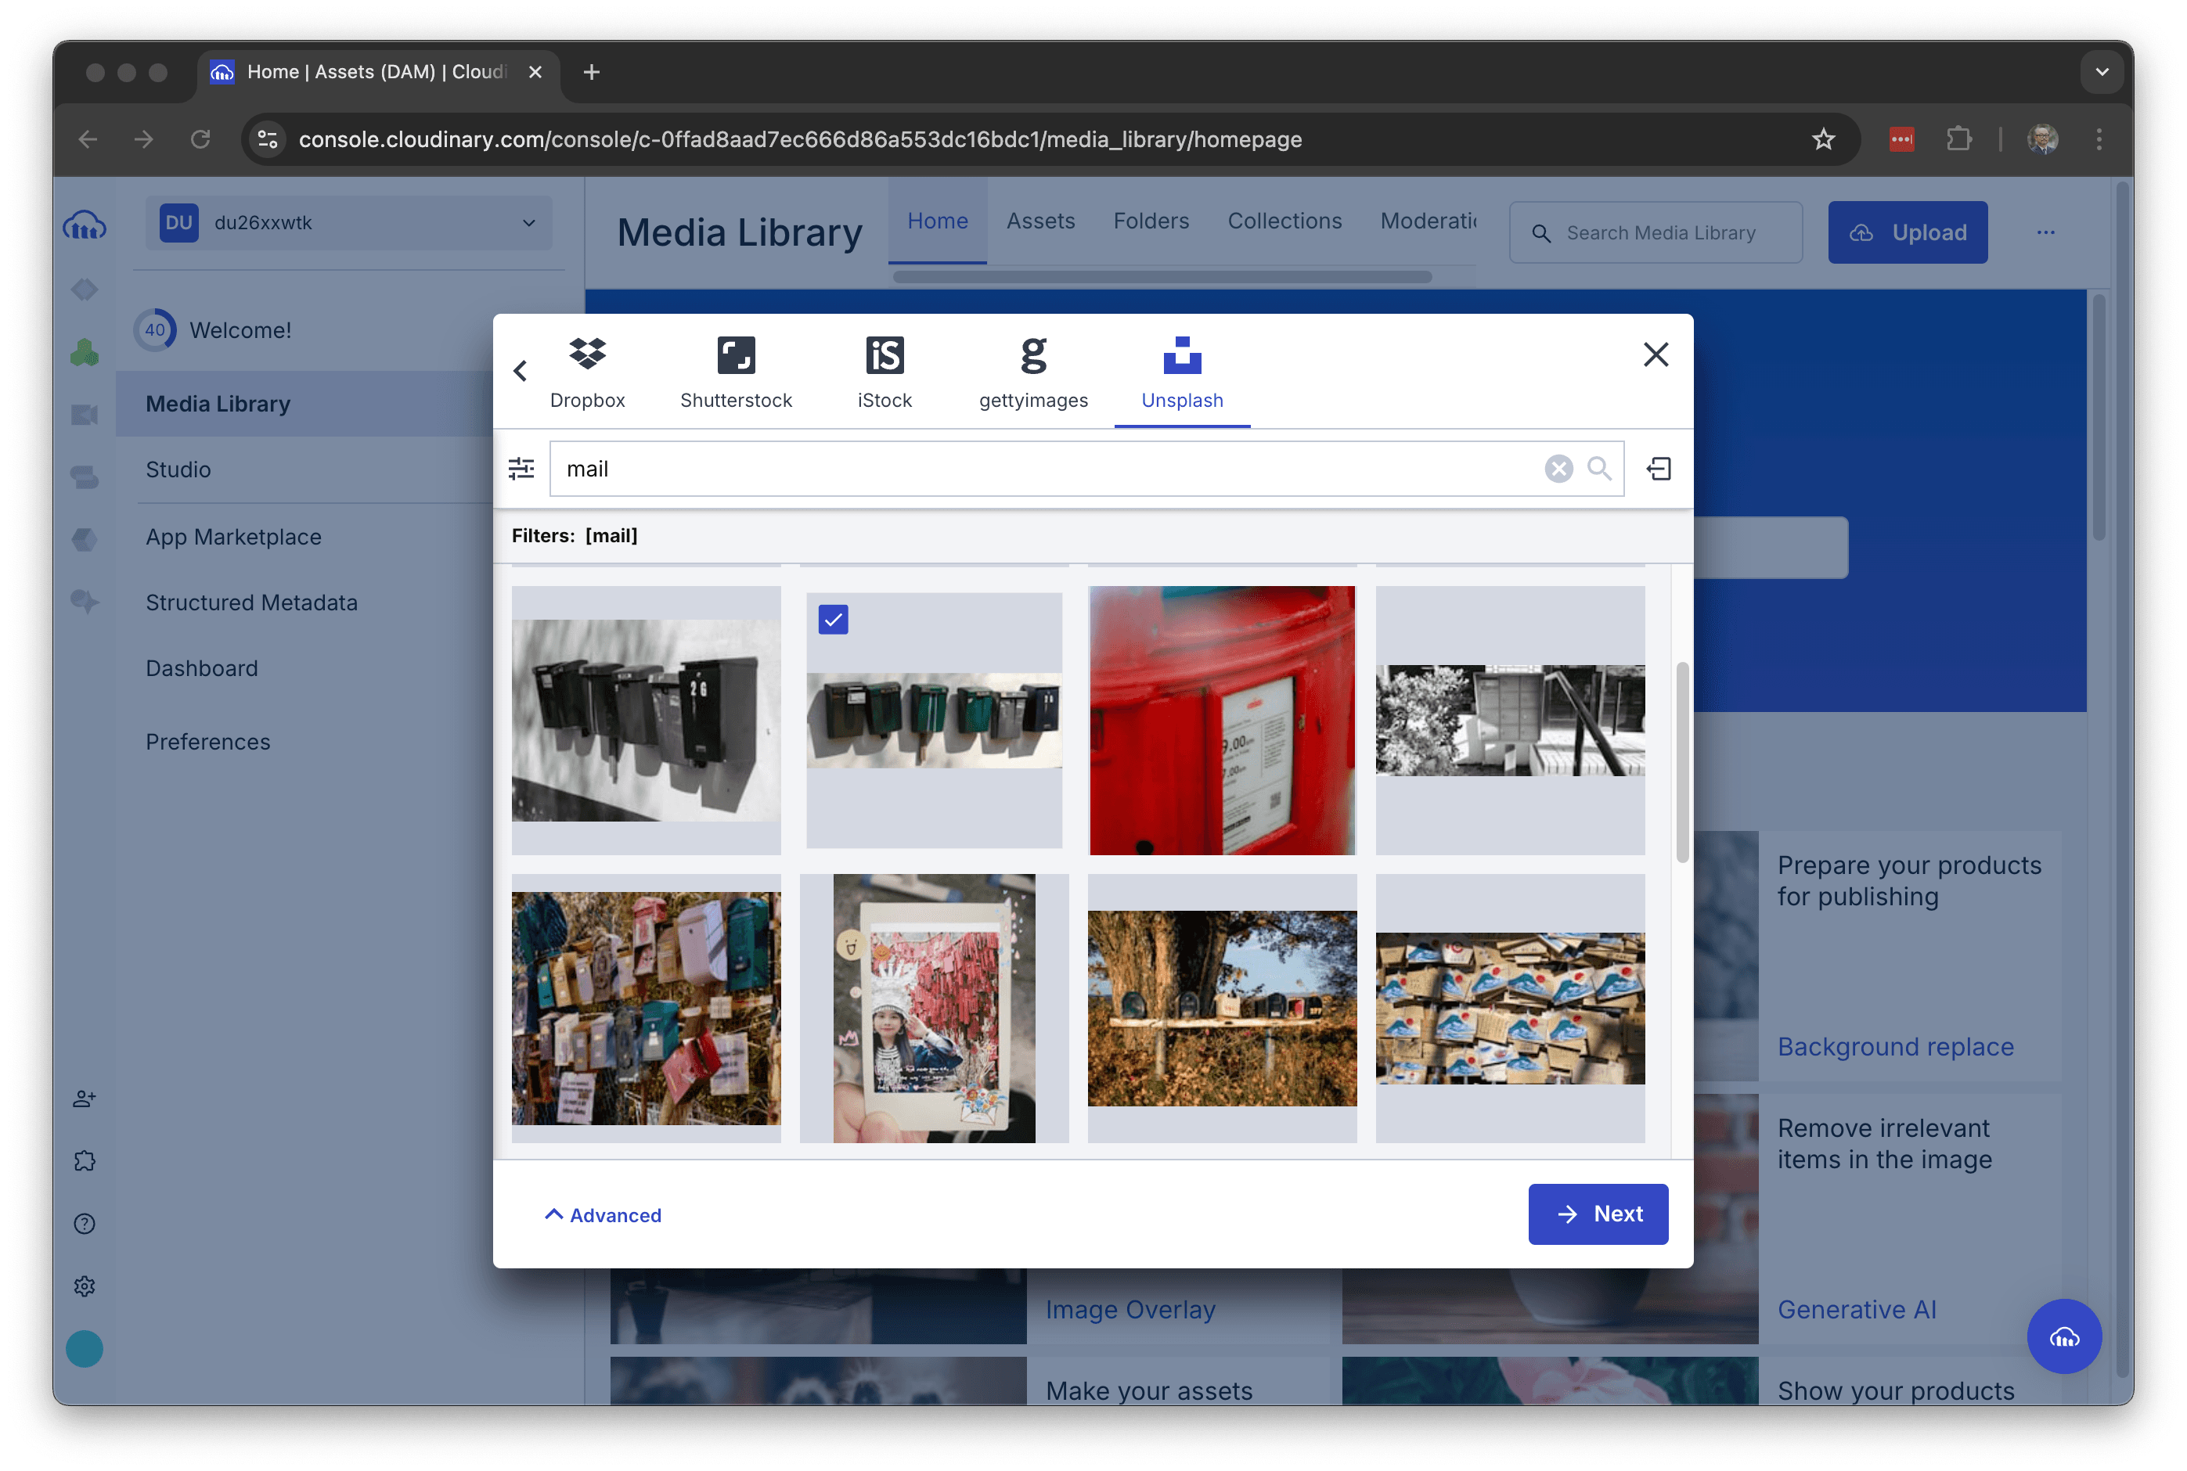Clear the mail search text
This screenshot has width=2187, height=1471.
coord(1558,468)
